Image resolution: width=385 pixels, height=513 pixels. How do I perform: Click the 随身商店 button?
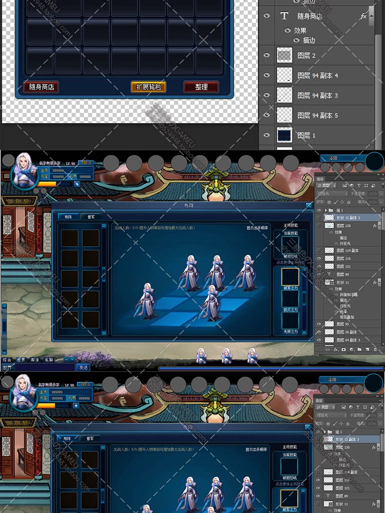pyautogui.click(x=41, y=87)
